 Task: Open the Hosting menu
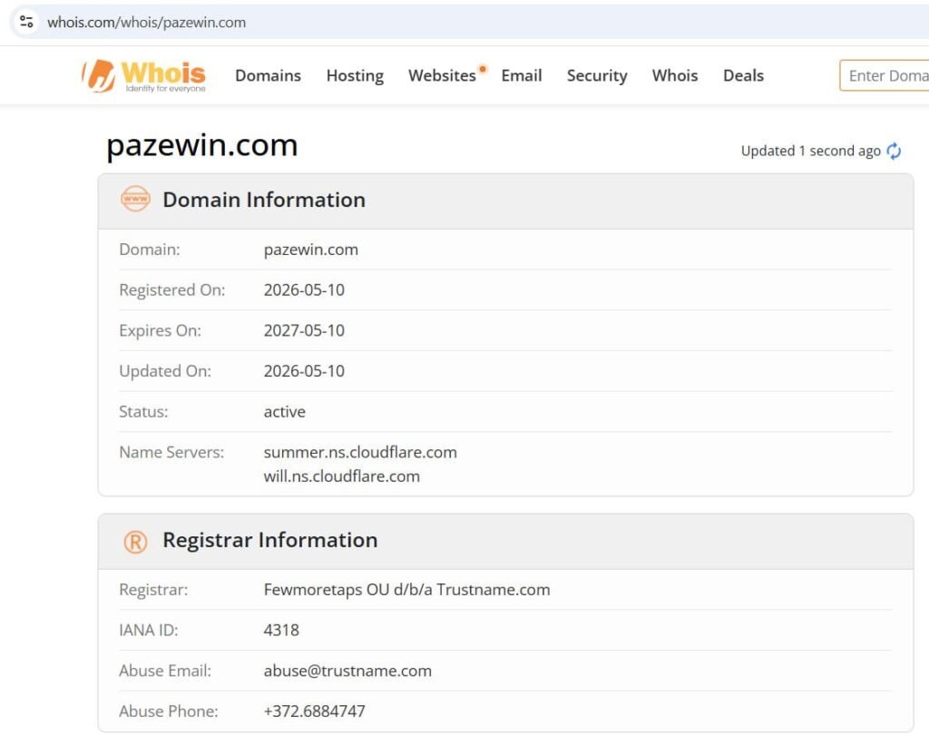355,76
